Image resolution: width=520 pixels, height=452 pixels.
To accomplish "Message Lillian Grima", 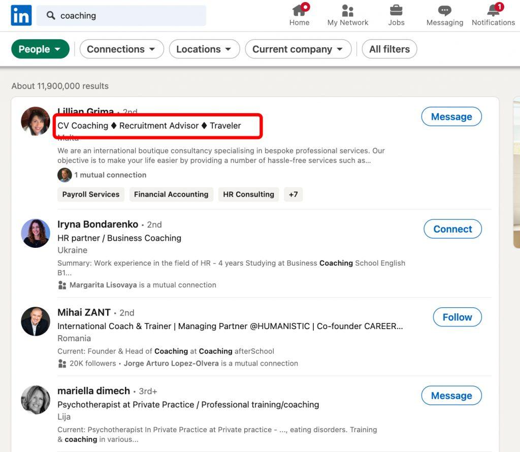I will (x=451, y=117).
